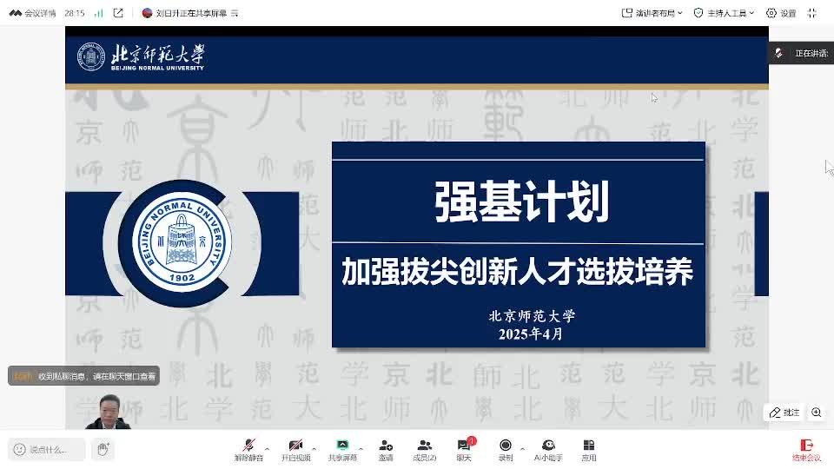Click the 强基计划 slide title
Image resolution: width=834 pixels, height=469 pixels.
click(521, 201)
